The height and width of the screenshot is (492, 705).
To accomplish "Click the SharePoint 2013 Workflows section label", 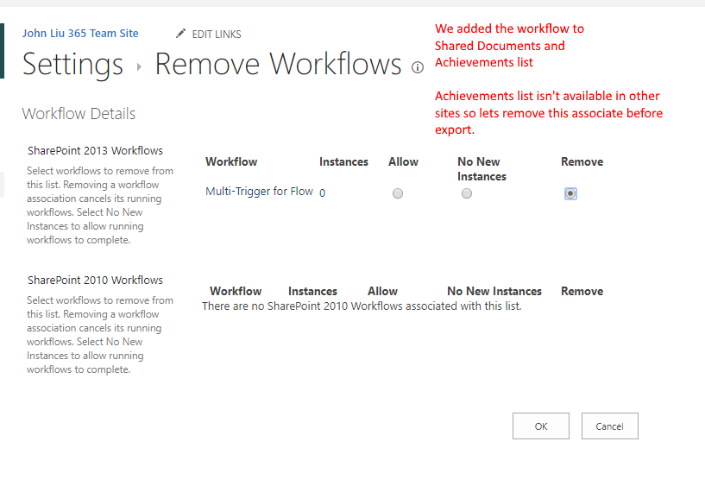I will 95,151.
